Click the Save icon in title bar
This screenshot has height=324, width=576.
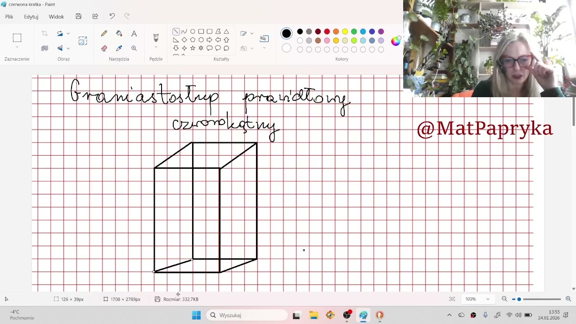click(x=78, y=16)
